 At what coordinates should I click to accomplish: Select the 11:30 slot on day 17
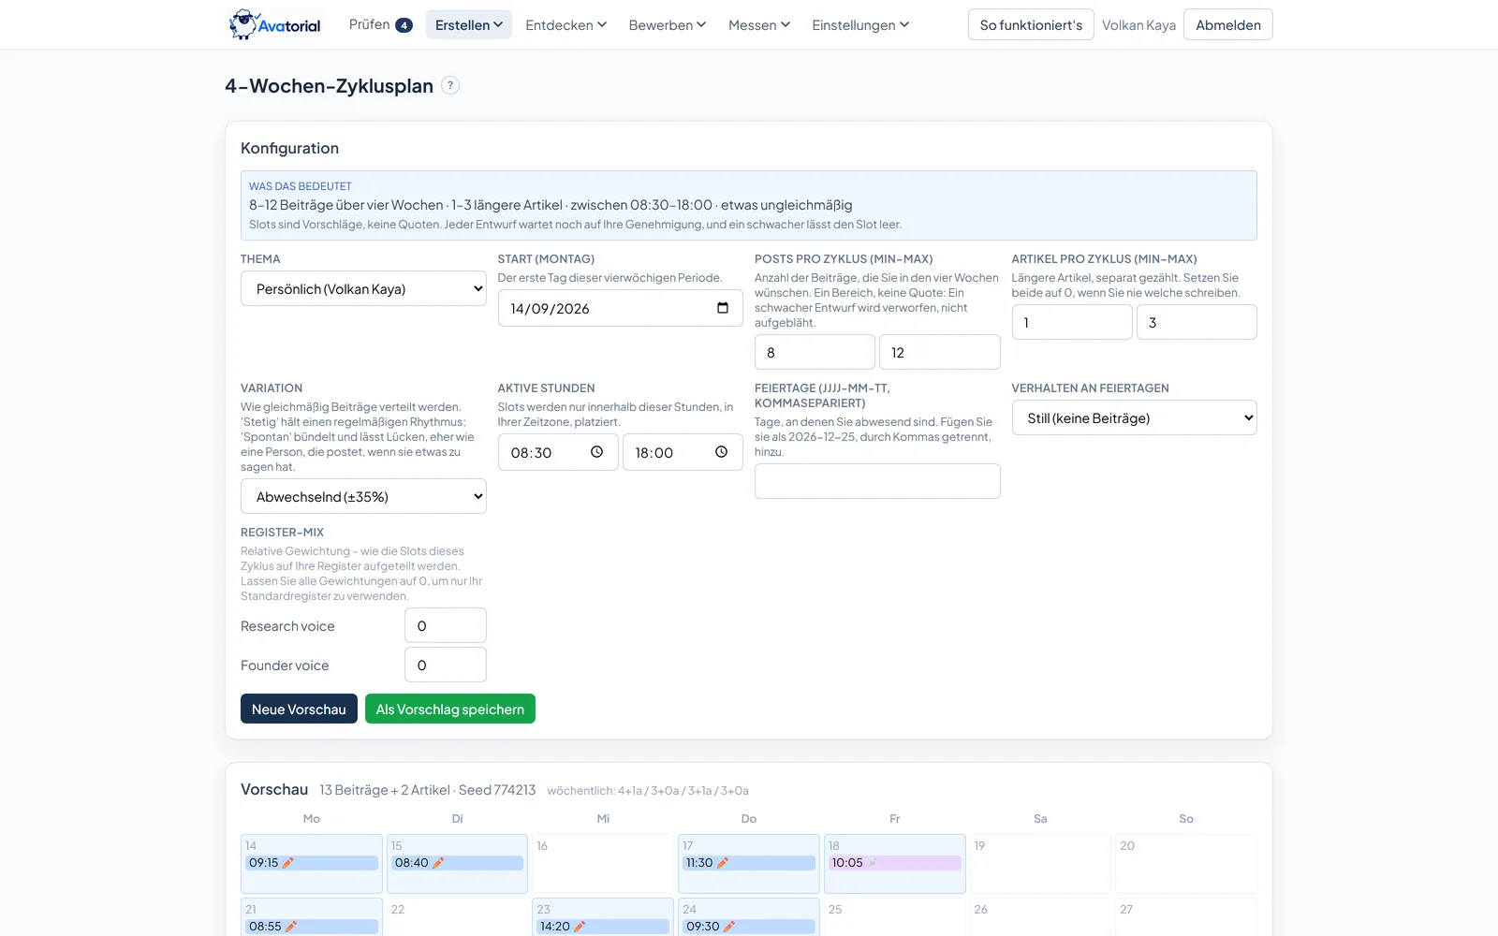pyautogui.click(x=749, y=863)
